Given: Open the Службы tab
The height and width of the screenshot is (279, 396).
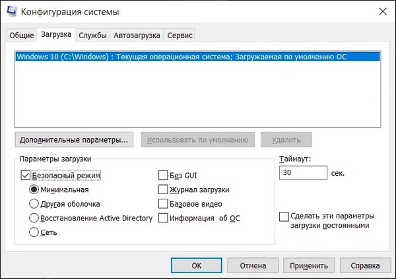Looking at the screenshot, I should (92, 35).
